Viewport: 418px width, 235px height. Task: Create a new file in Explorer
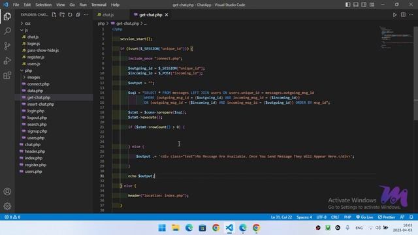pyautogui.click(x=54, y=15)
